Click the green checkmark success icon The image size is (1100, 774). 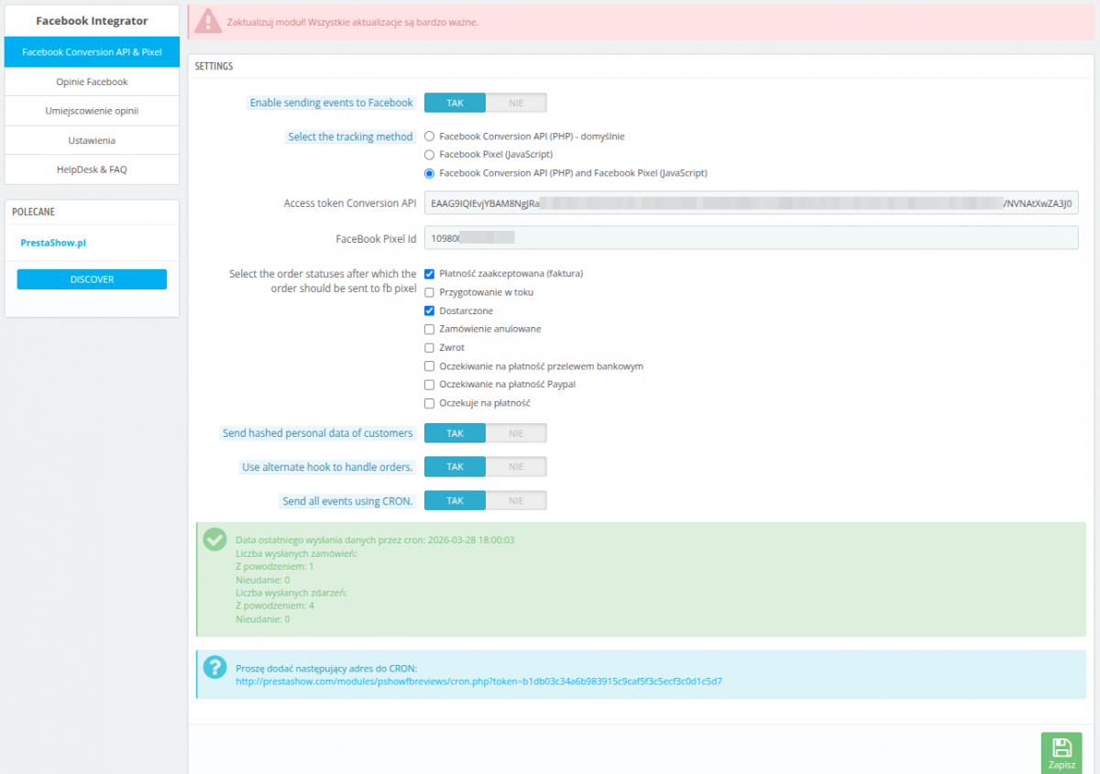tap(214, 540)
